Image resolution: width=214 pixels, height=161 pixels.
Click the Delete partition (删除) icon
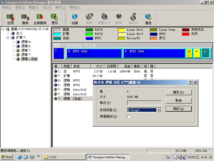(119, 19)
